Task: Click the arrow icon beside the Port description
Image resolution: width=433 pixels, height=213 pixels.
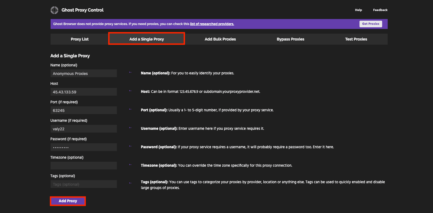Action: (x=130, y=109)
